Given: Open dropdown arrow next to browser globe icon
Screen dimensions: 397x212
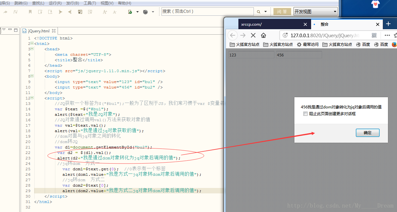Looking at the screenshot, I should 153,12.
